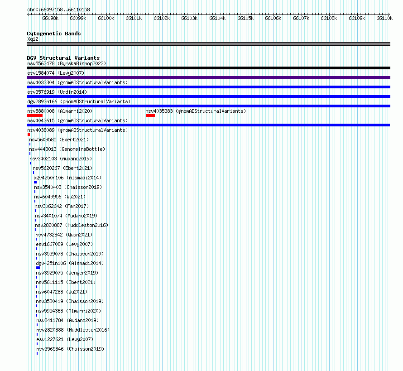Click the 66098k ruler tick label
Viewport: 403px width, 371px height.
tap(50, 18)
